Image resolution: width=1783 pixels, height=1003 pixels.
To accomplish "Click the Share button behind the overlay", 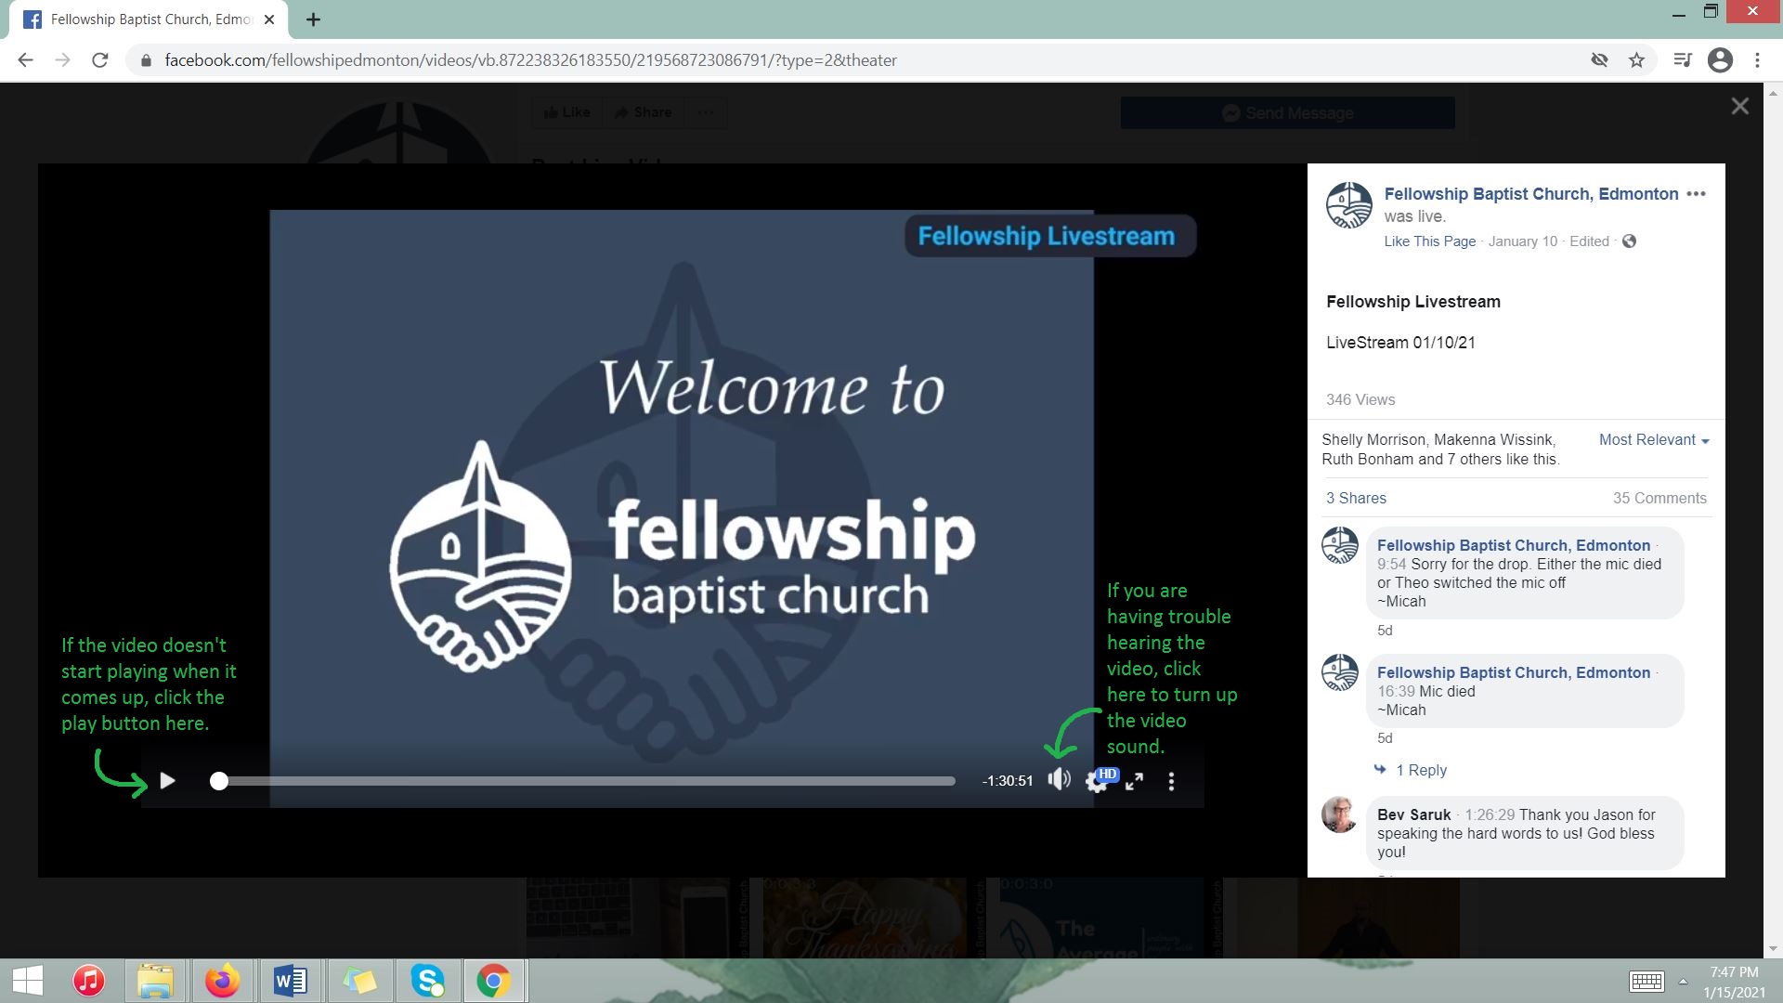I will pyautogui.click(x=643, y=112).
